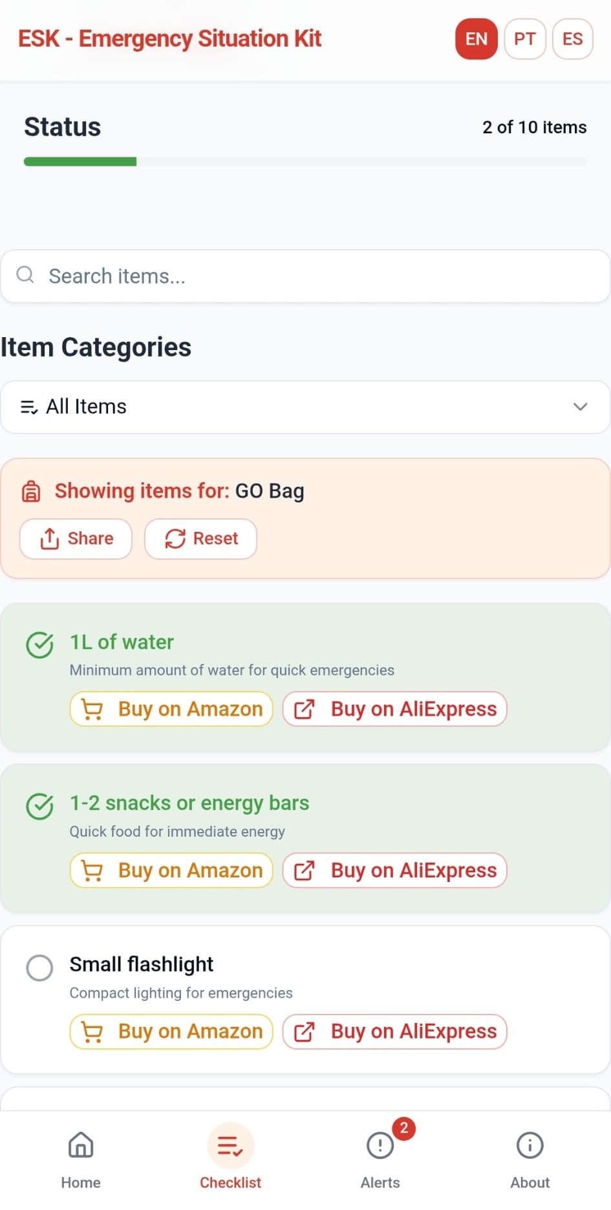Viewport: 611px width, 1210px height.
Task: Check off the Small flashlight item
Action: coord(39,968)
